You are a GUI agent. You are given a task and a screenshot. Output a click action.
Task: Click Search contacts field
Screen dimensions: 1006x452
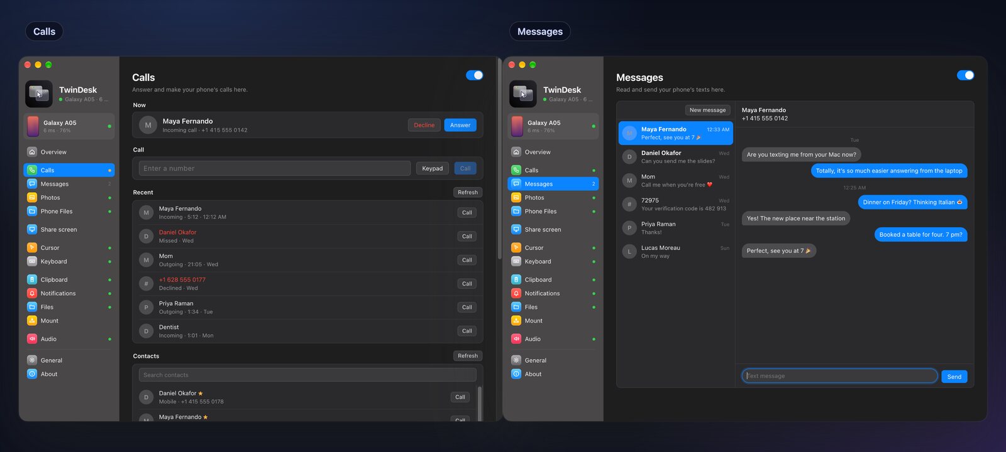point(307,375)
